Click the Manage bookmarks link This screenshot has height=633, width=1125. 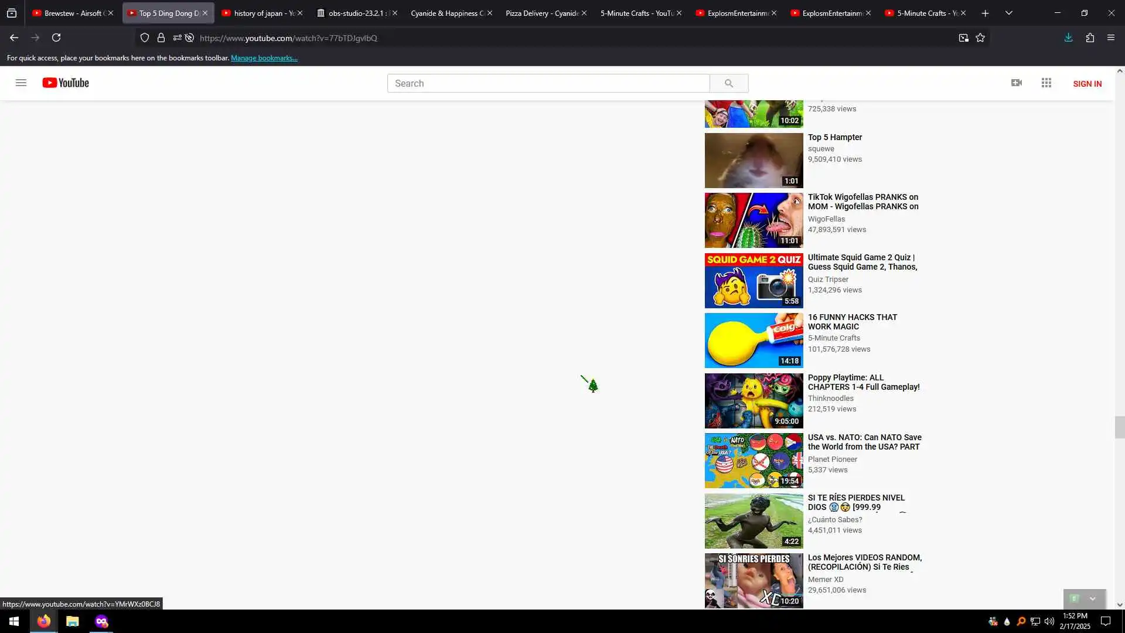click(264, 58)
